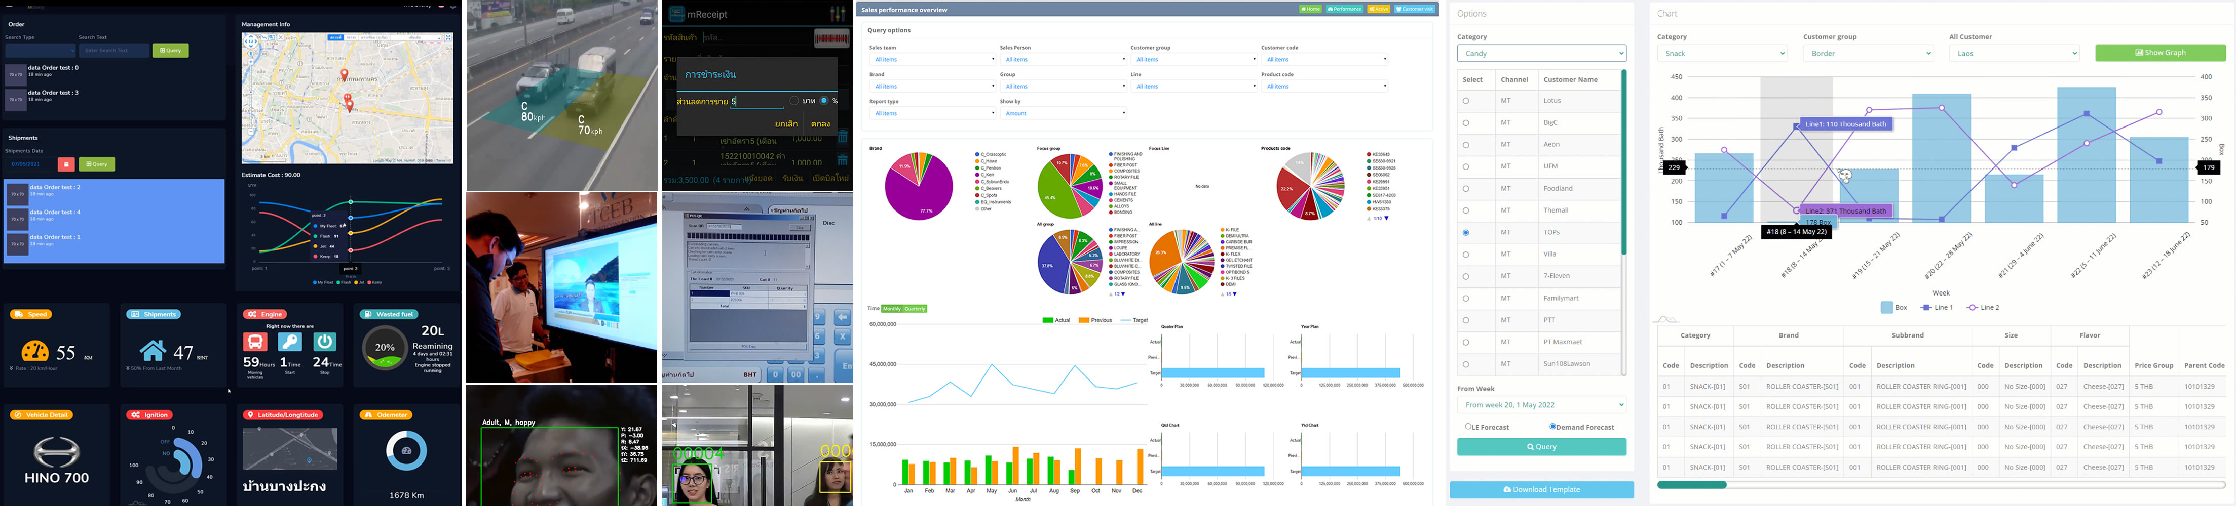Image resolution: width=2236 pixels, height=506 pixels.
Task: Click the teal Query button in Options
Action: (1542, 446)
